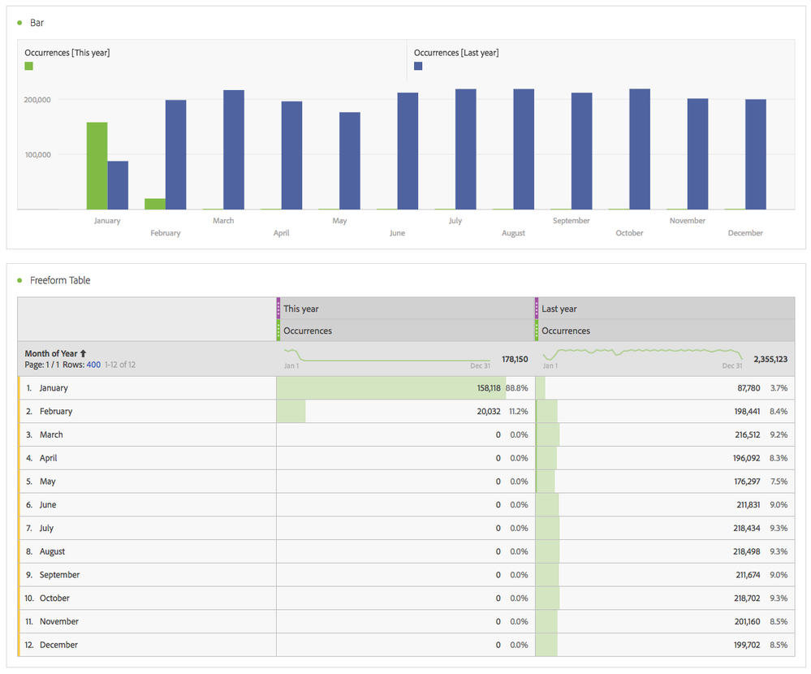This screenshot has width=811, height=674.
Task: Select the February row in the table
Action: coord(56,412)
